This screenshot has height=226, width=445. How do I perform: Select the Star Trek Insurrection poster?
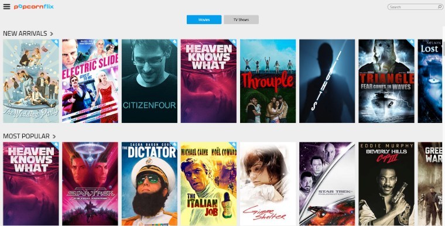[327, 184]
